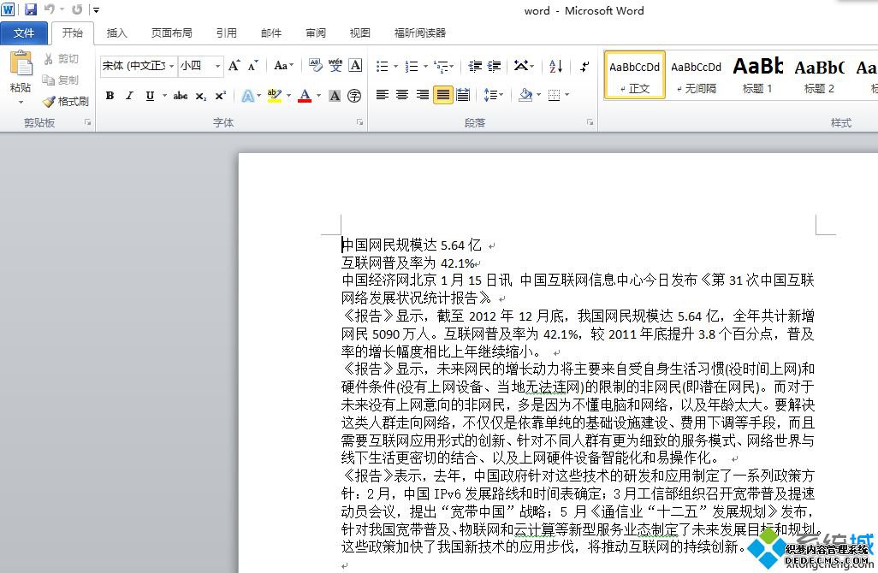This screenshot has height=573, width=878.
Task: Click the Undo arrow icon
Action: [50, 9]
